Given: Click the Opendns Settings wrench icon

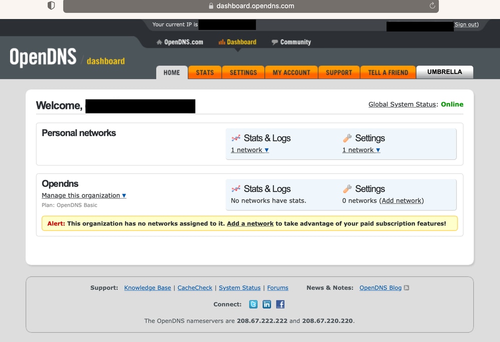Looking at the screenshot, I should [x=347, y=189].
